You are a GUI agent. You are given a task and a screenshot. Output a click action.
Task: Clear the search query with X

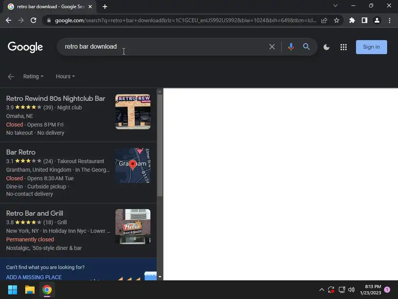tap(272, 47)
